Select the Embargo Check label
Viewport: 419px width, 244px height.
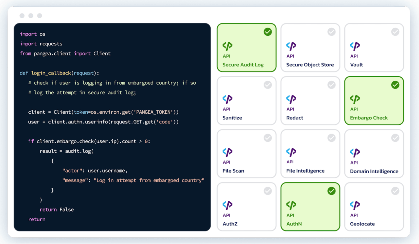click(369, 118)
